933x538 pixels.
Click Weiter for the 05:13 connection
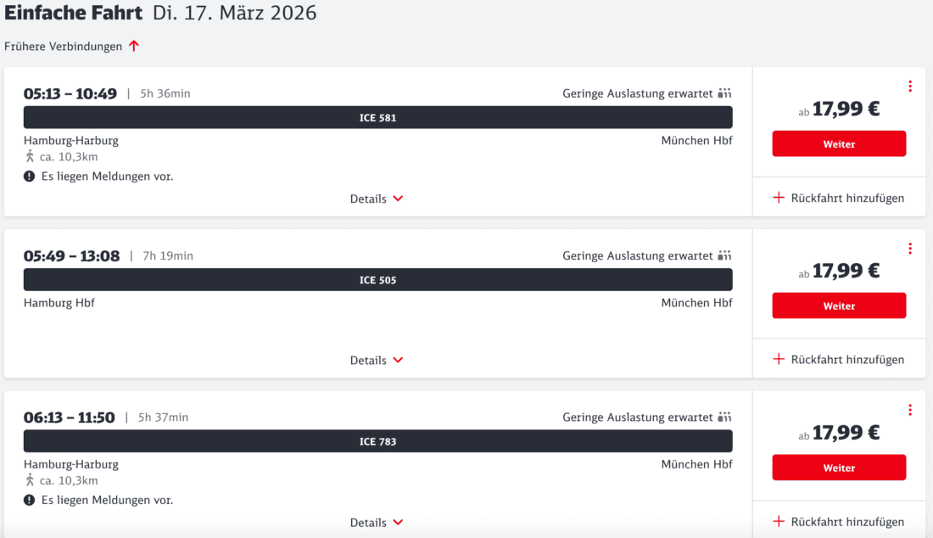839,144
